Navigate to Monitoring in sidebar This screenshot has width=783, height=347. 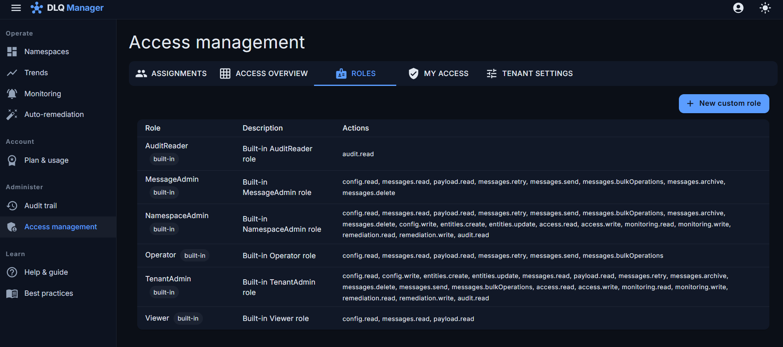pos(58,94)
